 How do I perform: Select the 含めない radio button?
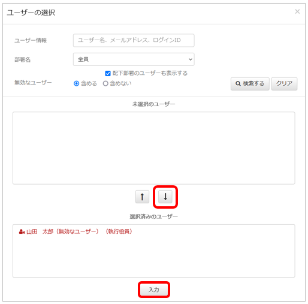point(105,83)
